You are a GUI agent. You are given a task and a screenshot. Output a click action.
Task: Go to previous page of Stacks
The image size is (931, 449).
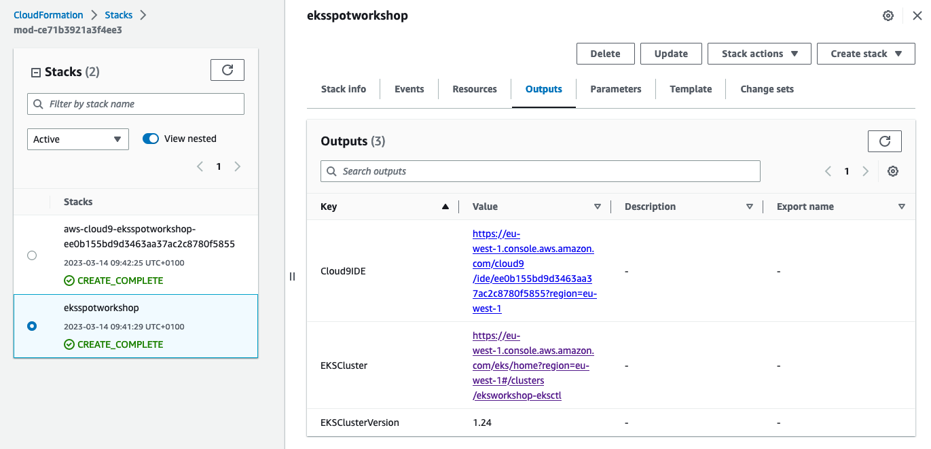point(200,166)
